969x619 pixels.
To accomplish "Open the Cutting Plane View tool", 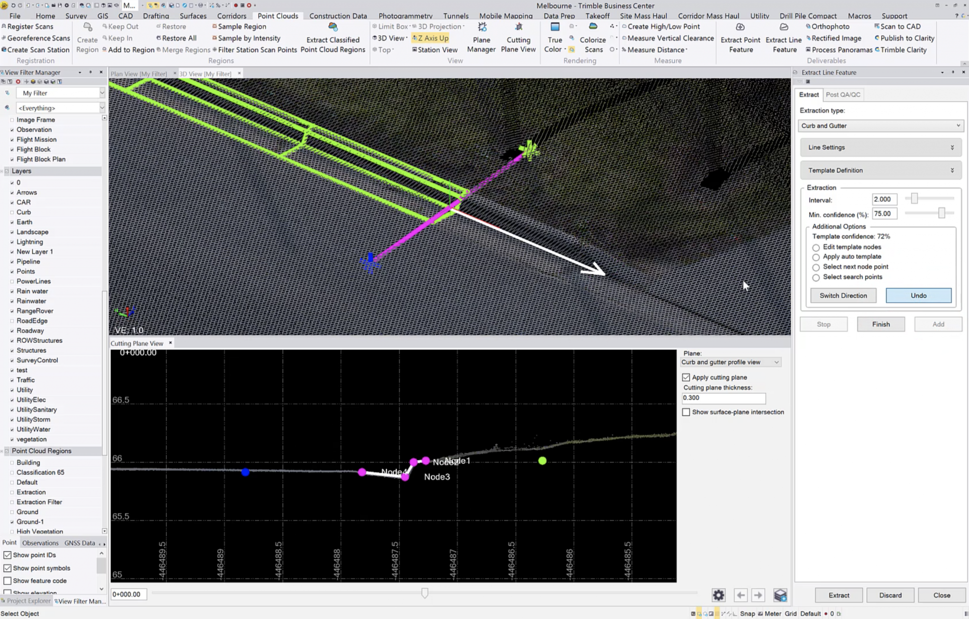I will [x=519, y=27].
